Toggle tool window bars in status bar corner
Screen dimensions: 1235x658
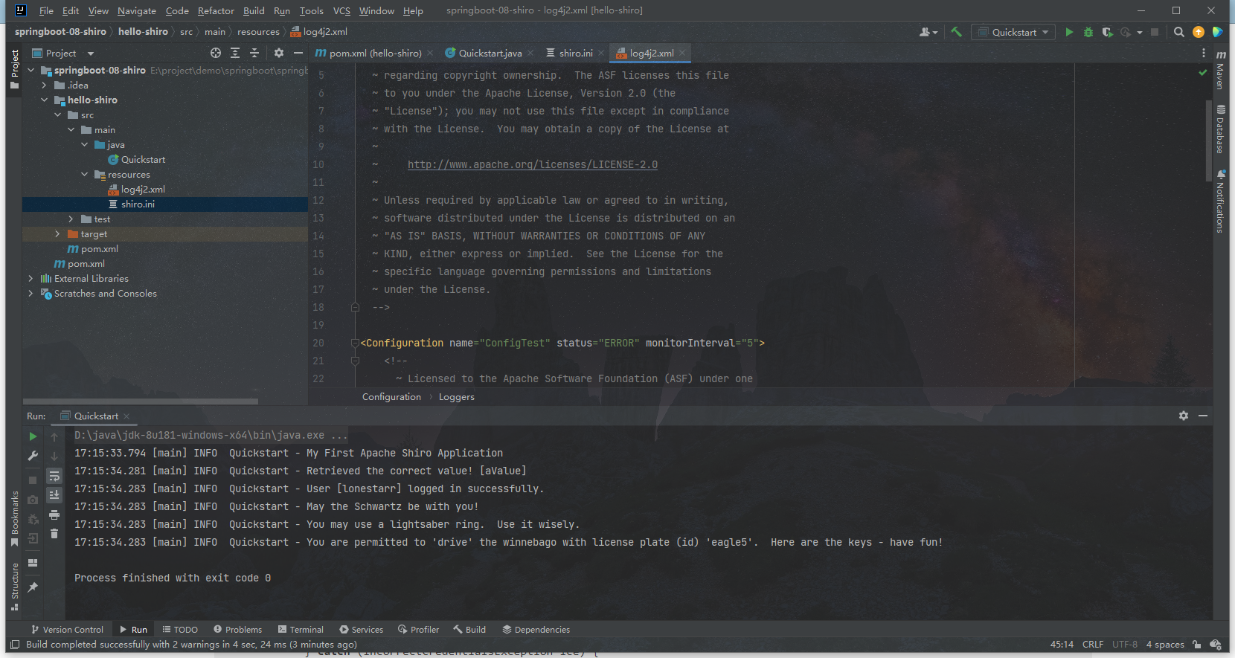coord(15,645)
